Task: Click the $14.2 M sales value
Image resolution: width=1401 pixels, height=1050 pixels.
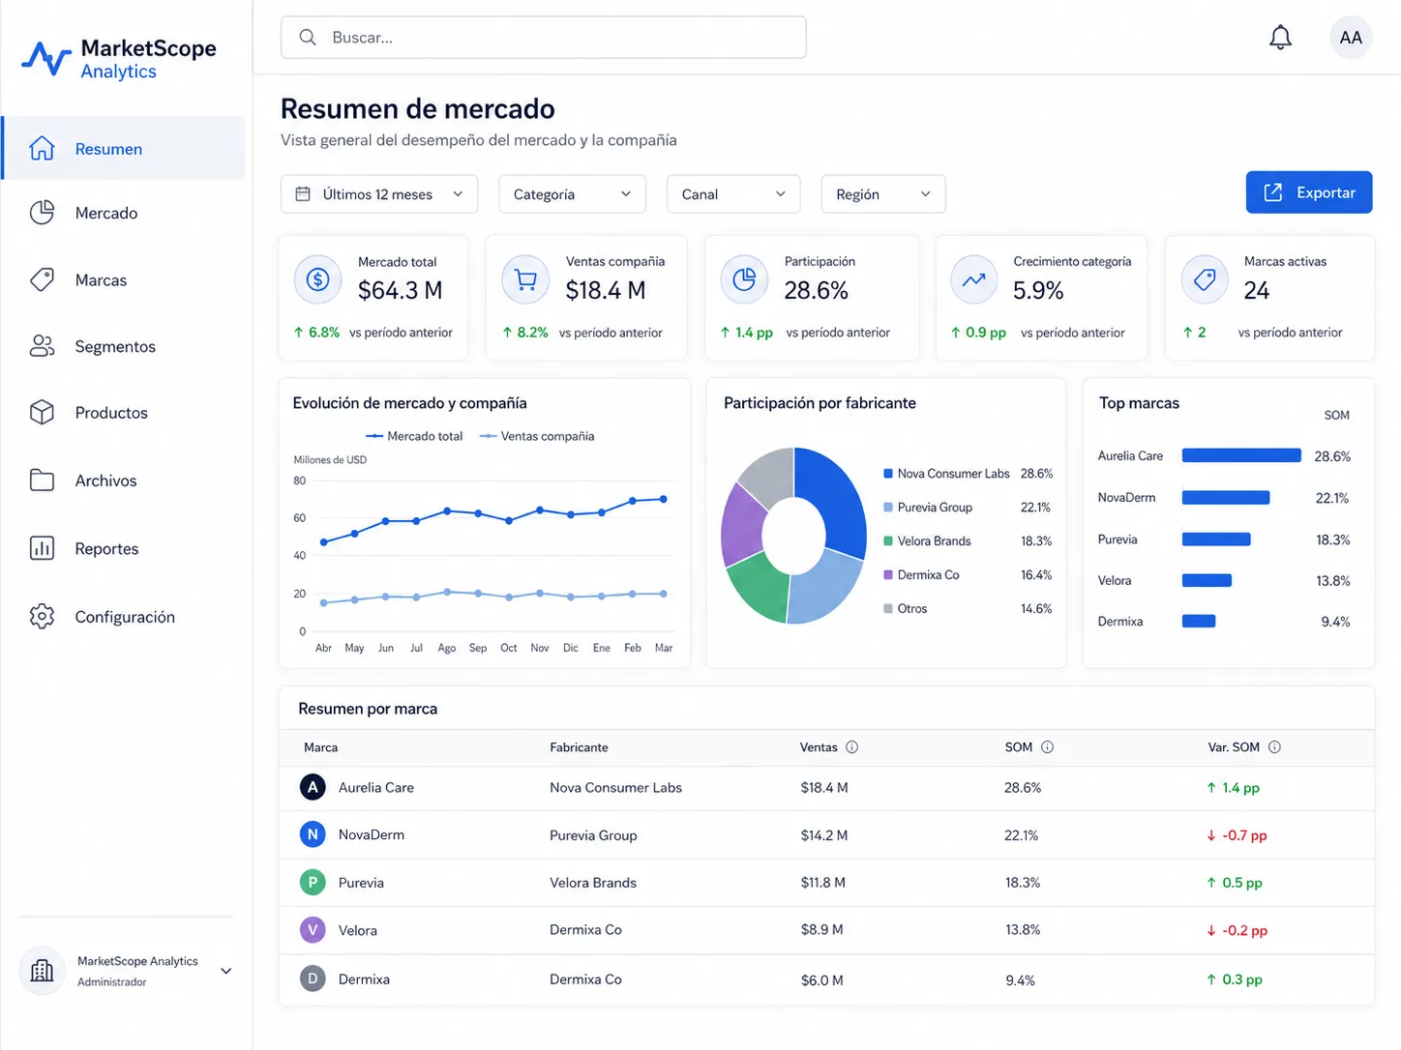Action: coord(824,835)
